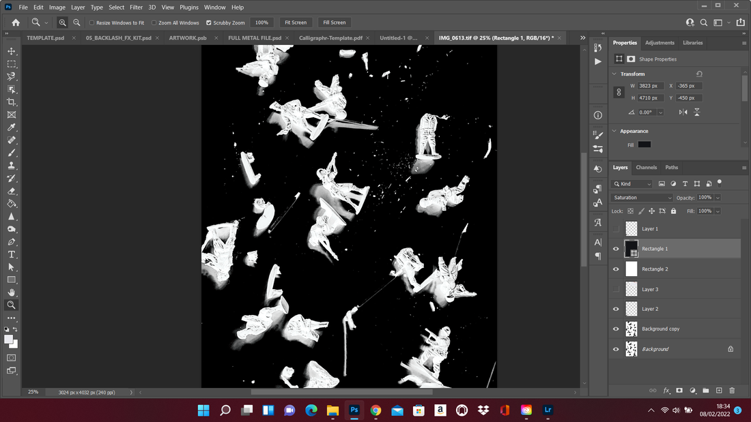Viewport: 751px width, 422px height.
Task: Switch to the Adjustments tab
Action: (660, 42)
